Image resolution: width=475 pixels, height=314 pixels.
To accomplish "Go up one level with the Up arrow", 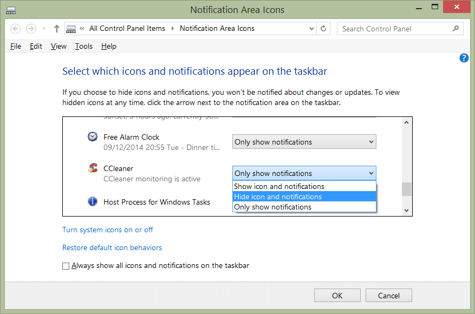I will (x=57, y=29).
